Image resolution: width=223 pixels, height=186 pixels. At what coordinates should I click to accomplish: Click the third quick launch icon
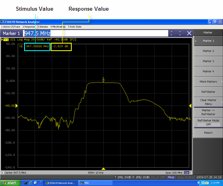[35, 183]
